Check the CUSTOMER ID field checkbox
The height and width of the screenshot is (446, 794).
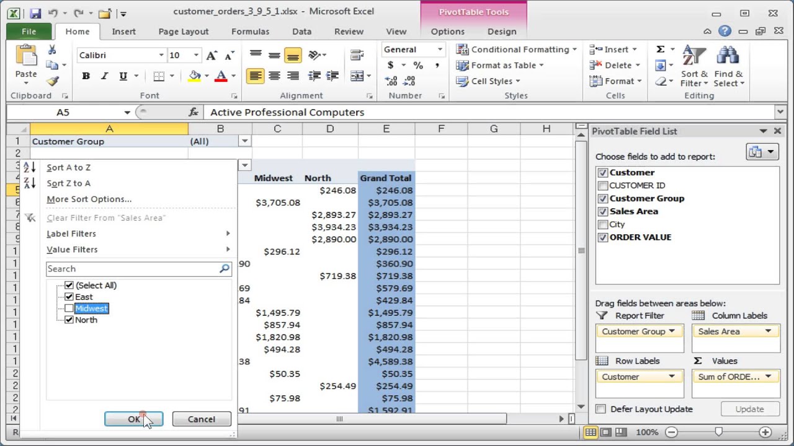(x=603, y=186)
